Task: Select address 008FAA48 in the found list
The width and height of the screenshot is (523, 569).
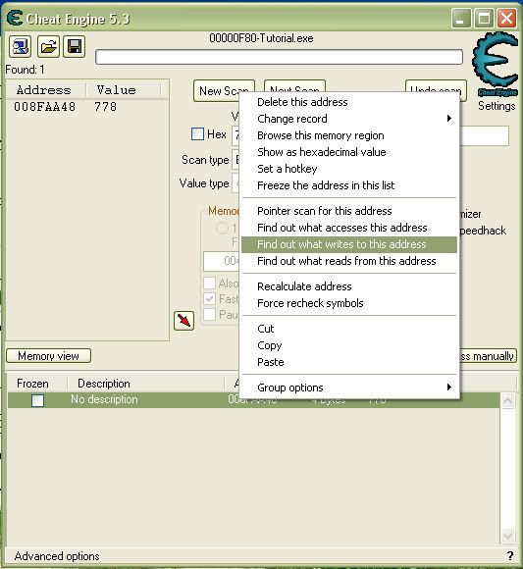Action: coord(44,107)
